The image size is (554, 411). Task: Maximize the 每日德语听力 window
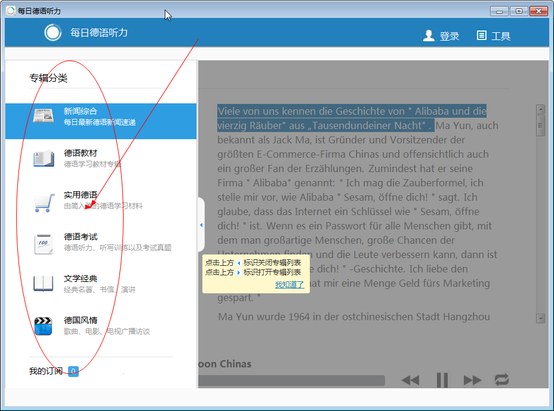pos(519,11)
